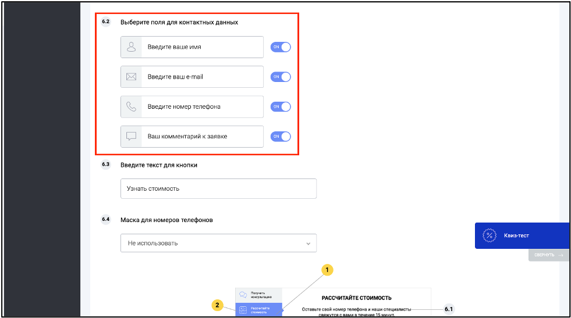The width and height of the screenshot is (571, 318).
Task: Disable the e-mail field switch
Action: [x=281, y=77]
